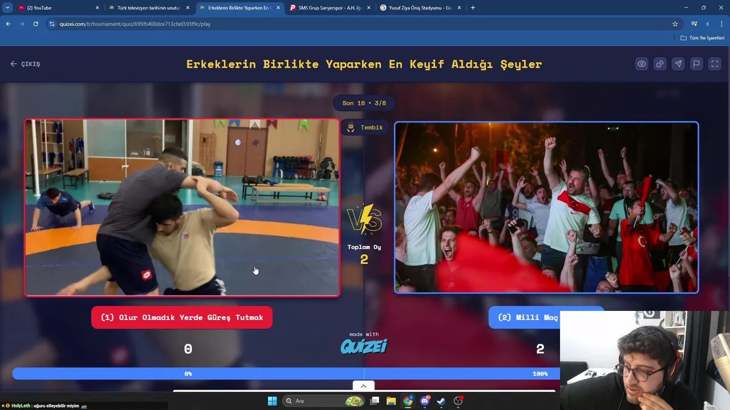
Task: Click the paper plane share icon
Action: (678, 64)
